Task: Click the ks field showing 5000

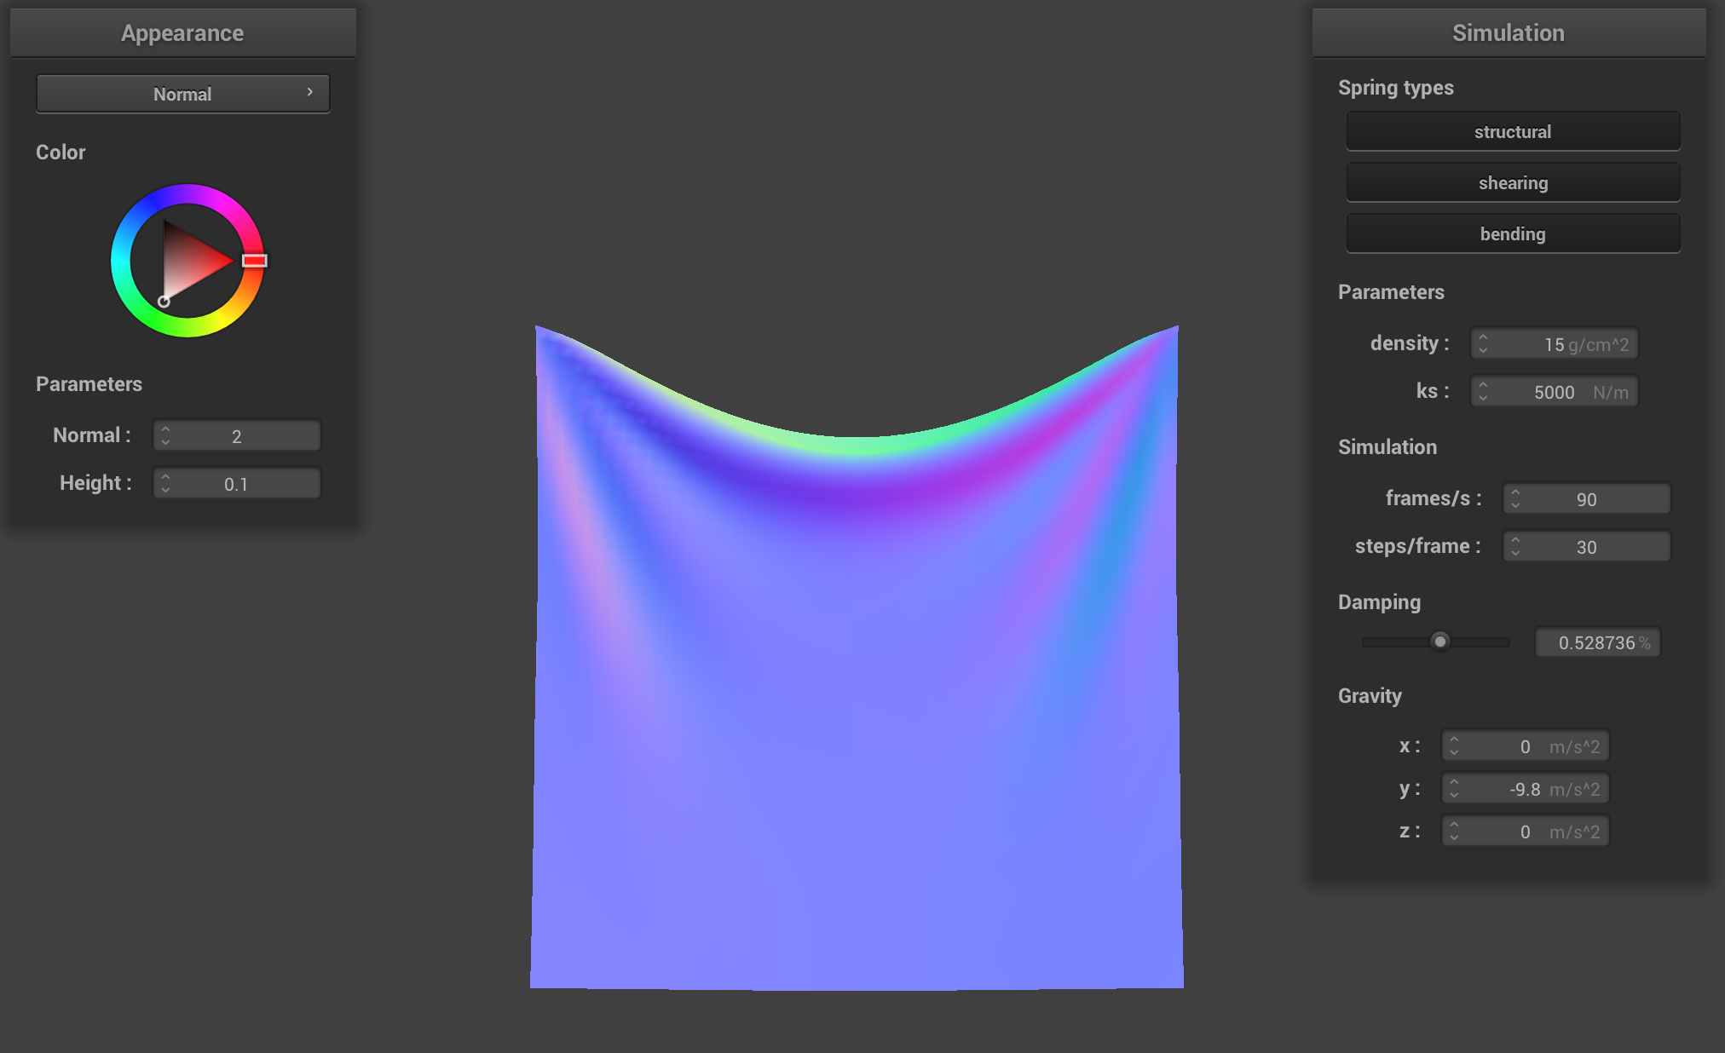Action: pos(1555,391)
